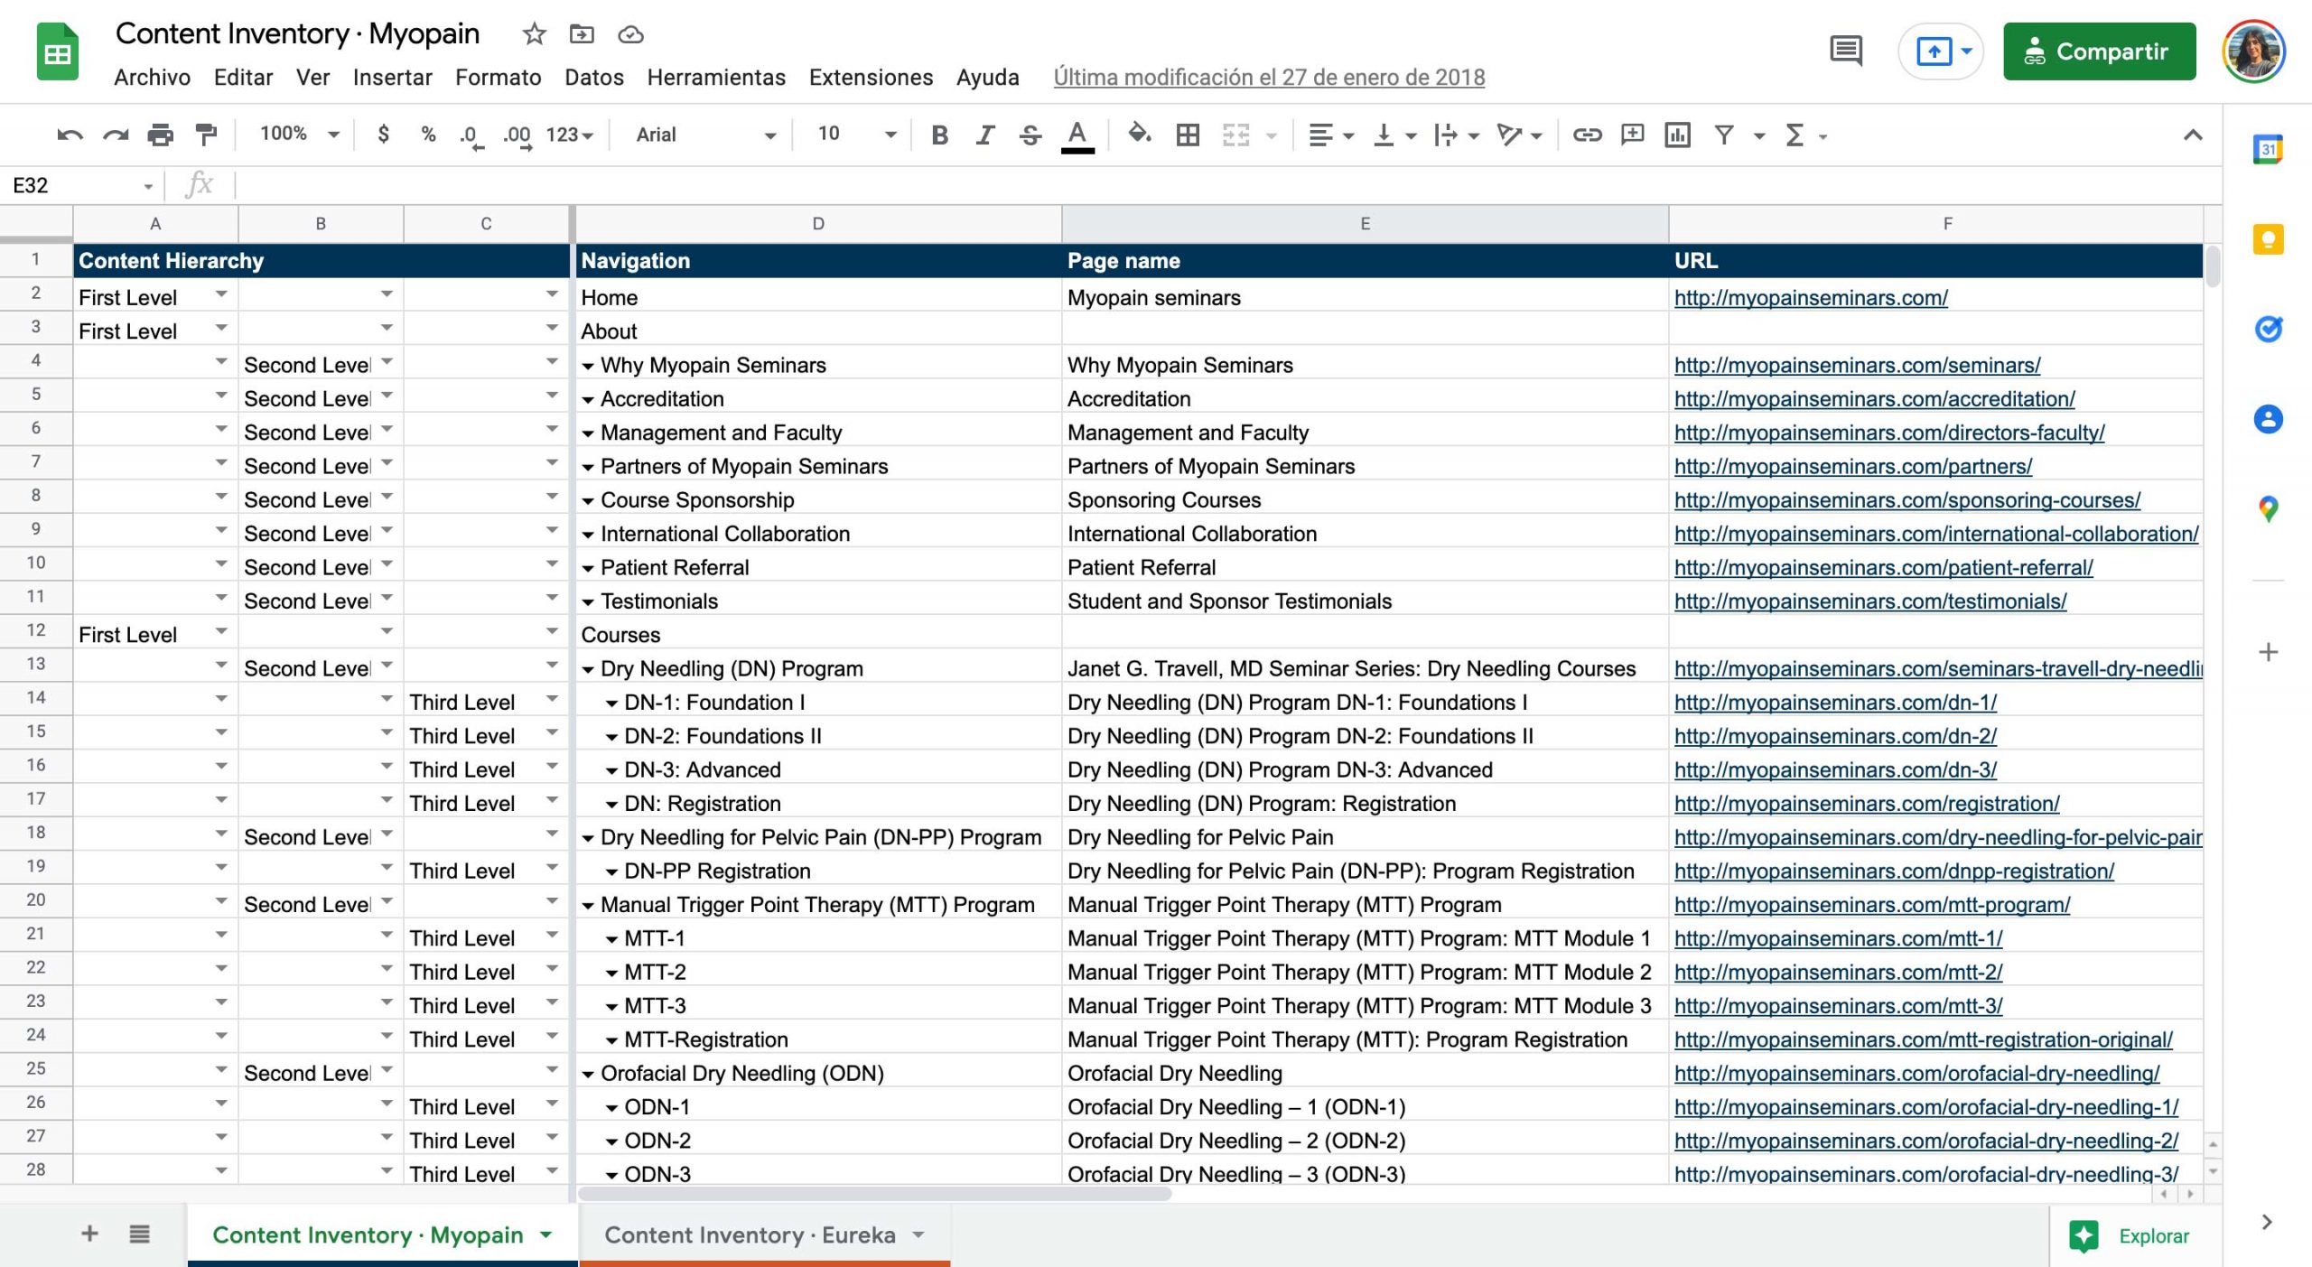
Task: Open the font size 10 dropdown
Action: pos(855,135)
